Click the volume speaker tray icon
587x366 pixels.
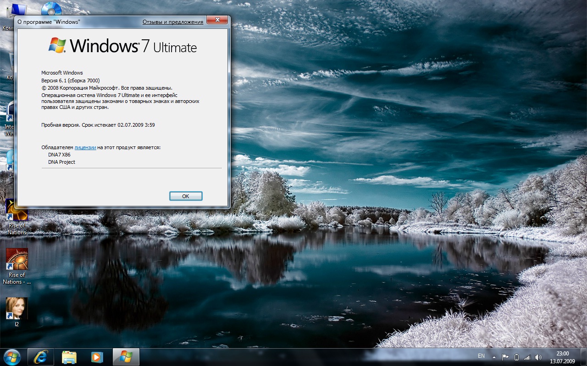tap(538, 357)
